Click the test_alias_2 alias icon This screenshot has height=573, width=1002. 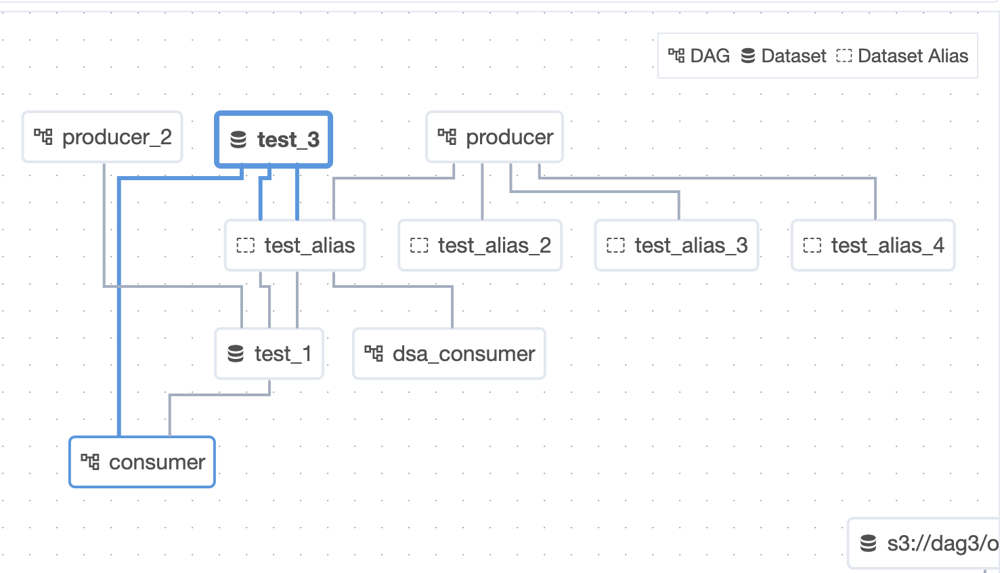pos(419,245)
